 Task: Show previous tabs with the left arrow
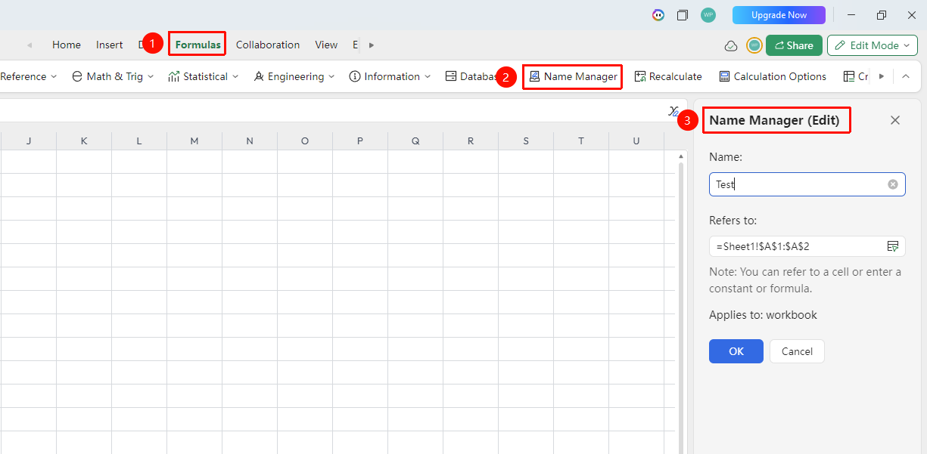pyautogui.click(x=30, y=45)
